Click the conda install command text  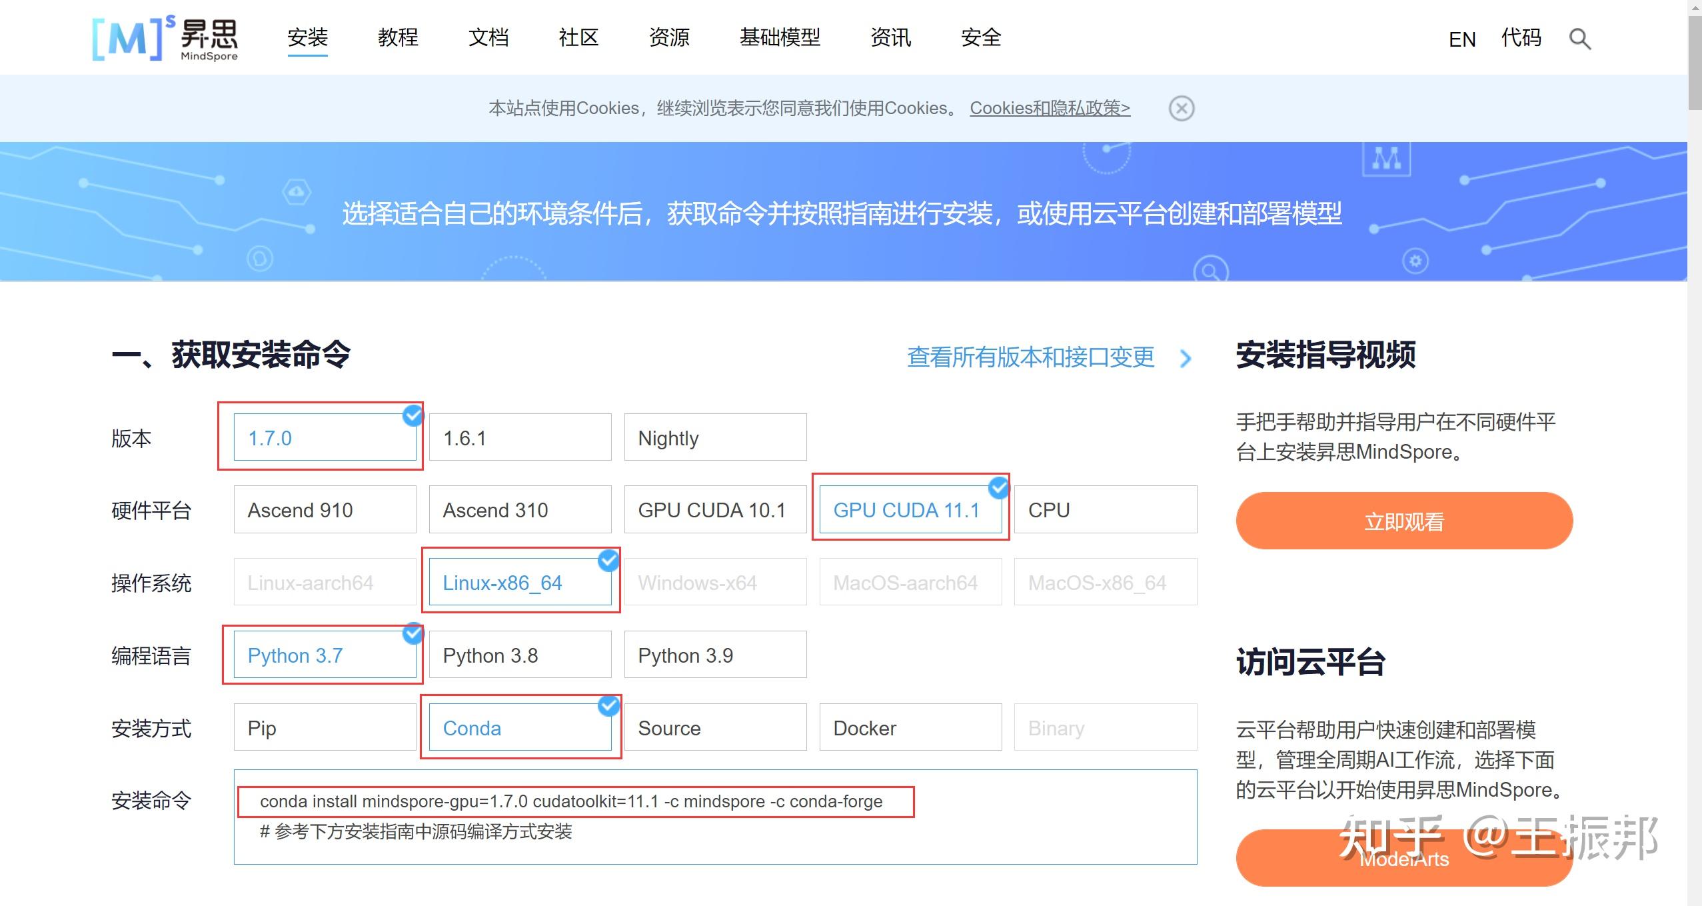point(571,801)
